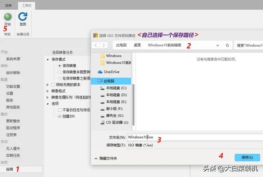Open 本地磁盘 (C:) drive
This screenshot has height=177, width=263.
pyautogui.click(x=114, y=88)
